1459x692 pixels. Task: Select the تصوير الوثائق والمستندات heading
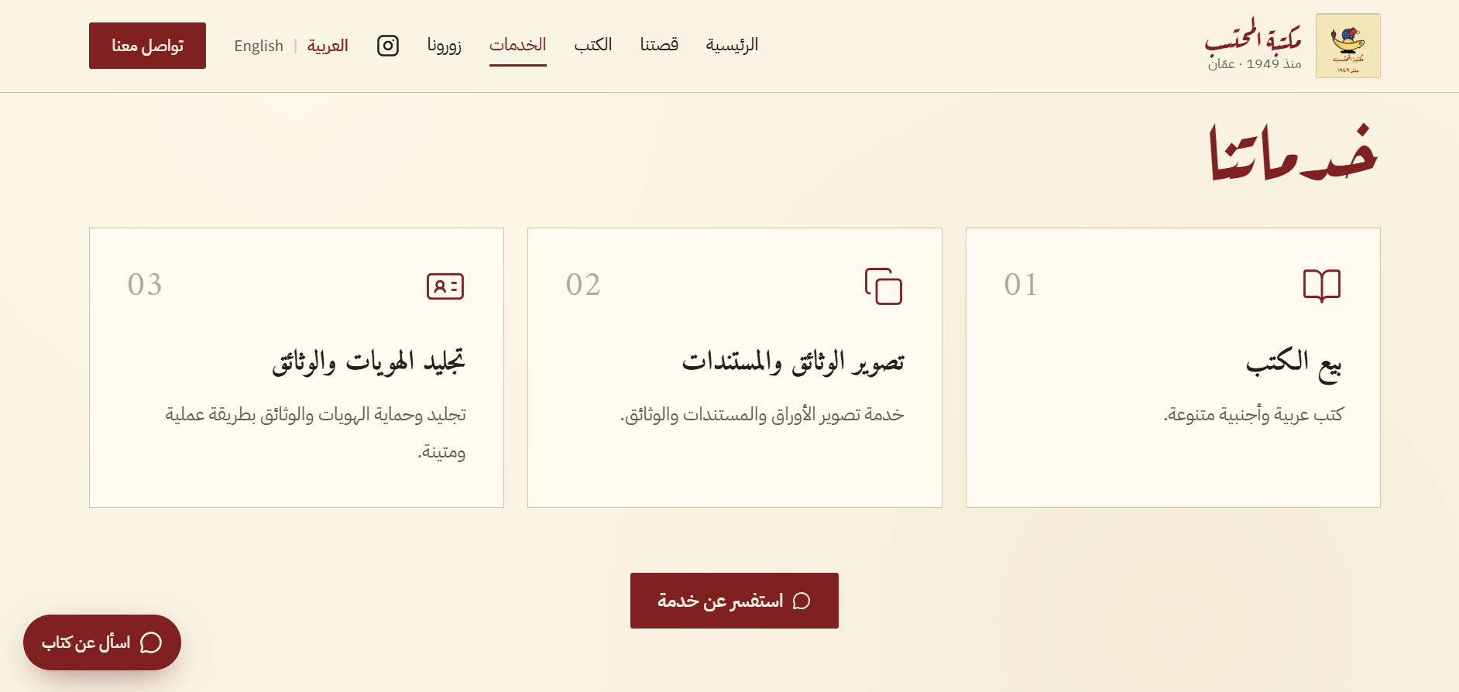793,362
